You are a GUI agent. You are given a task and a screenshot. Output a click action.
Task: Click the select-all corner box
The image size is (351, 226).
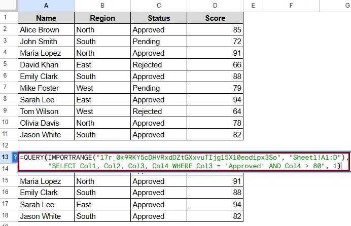pyautogui.click(x=9, y=5)
